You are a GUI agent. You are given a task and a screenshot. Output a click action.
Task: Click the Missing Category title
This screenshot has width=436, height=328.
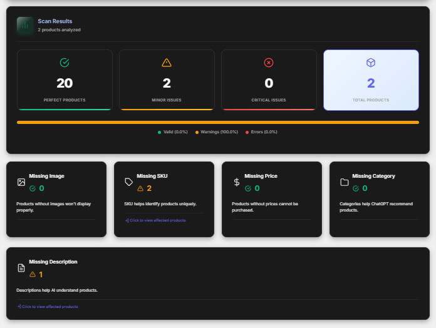(x=373, y=176)
